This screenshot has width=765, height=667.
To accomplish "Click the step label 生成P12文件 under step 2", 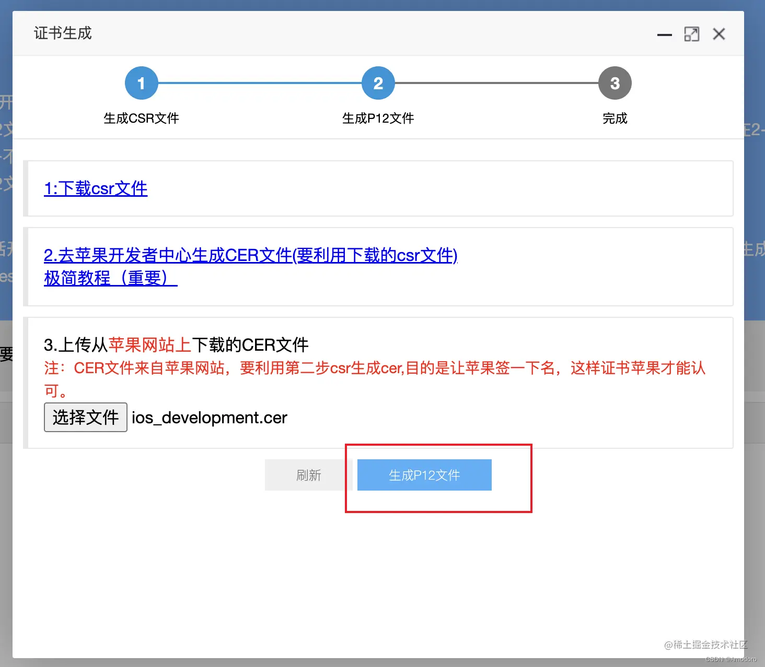I will [x=378, y=118].
